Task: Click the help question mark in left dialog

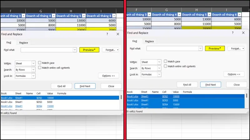Action: tap(107, 34)
